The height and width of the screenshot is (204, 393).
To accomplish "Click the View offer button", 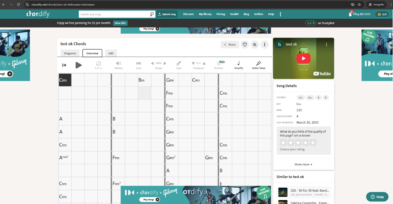I will [120, 23].
